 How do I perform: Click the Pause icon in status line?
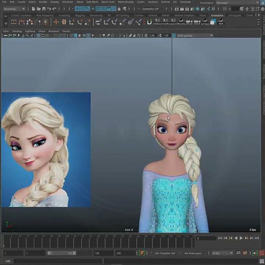click(x=213, y=9)
